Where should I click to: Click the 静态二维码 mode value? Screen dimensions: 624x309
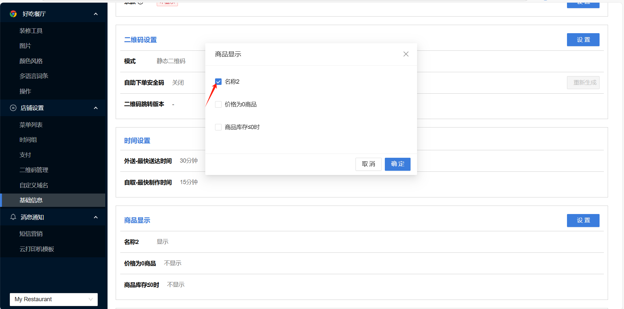(x=171, y=61)
